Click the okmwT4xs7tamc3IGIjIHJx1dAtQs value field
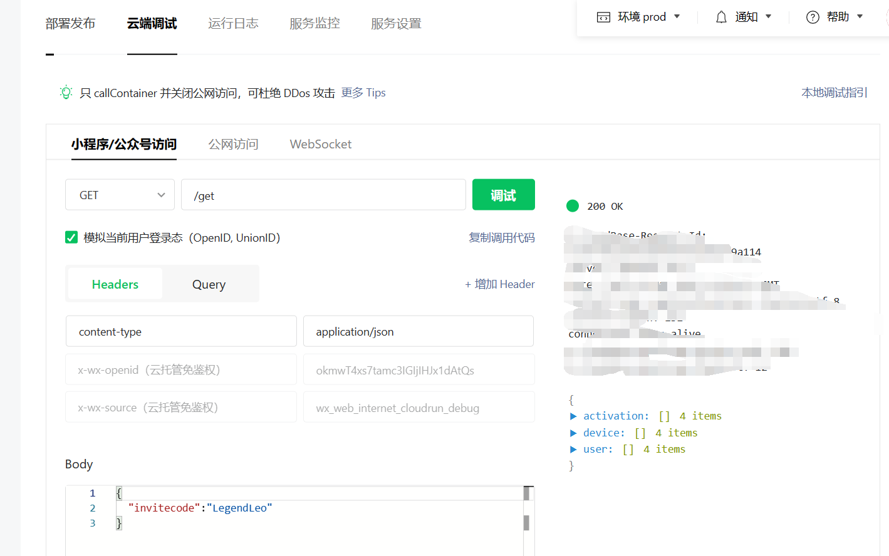889x556 pixels. 419,369
